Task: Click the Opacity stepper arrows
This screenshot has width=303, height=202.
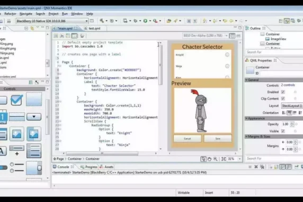Action: [292, 124]
